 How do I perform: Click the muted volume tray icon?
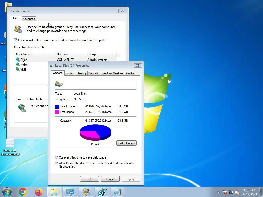click(237, 192)
